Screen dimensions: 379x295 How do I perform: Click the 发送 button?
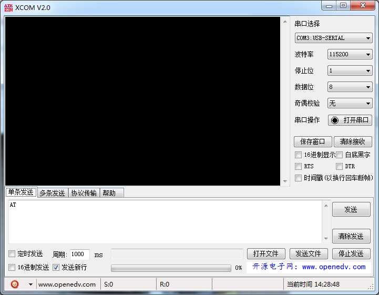(351, 209)
